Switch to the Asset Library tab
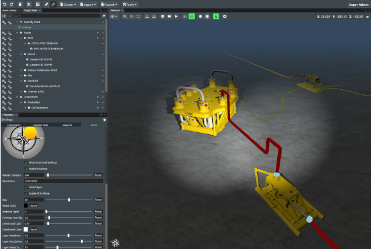 click(x=10, y=10)
